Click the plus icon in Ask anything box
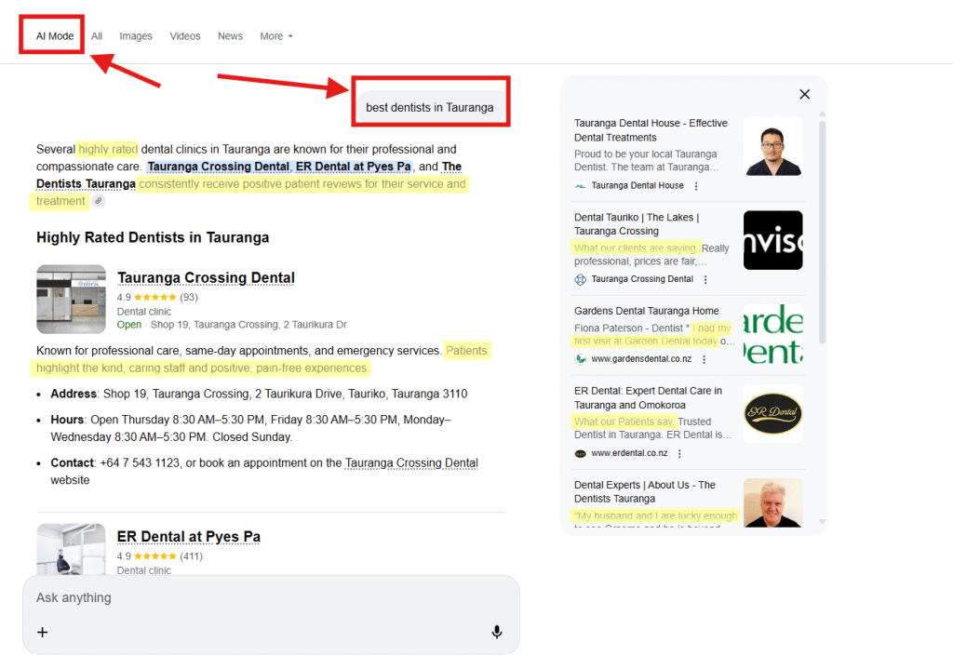Screen dimensions: 953x656 coord(42,633)
